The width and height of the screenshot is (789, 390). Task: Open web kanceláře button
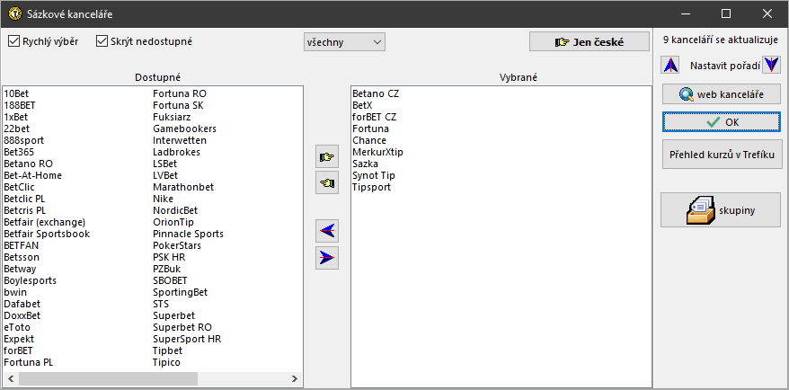tap(722, 94)
